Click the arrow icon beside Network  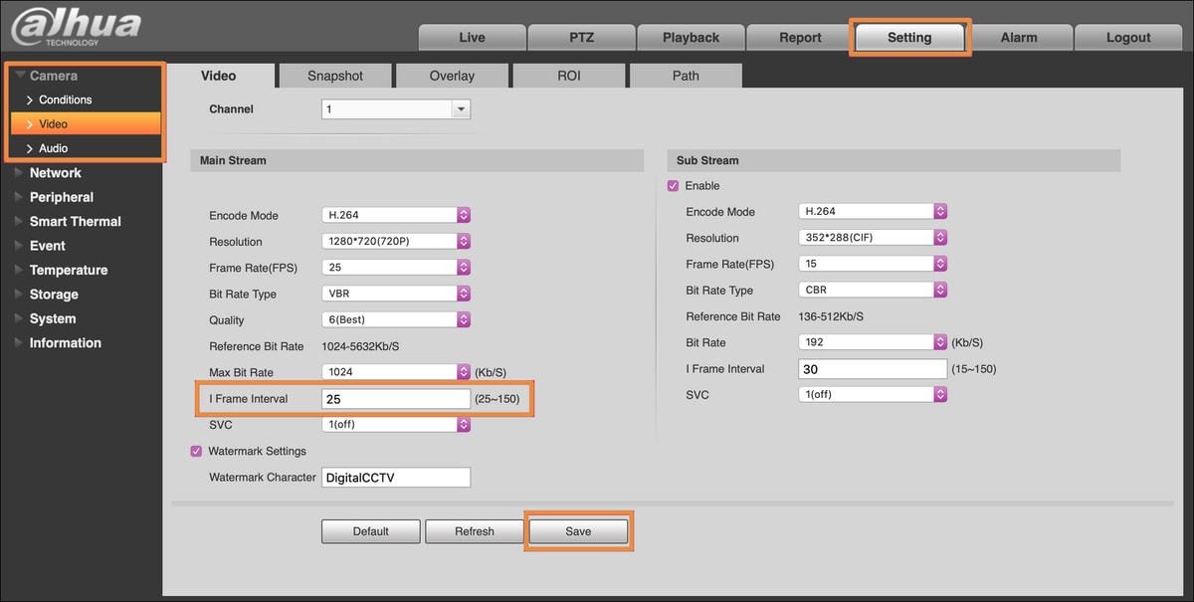(19, 173)
